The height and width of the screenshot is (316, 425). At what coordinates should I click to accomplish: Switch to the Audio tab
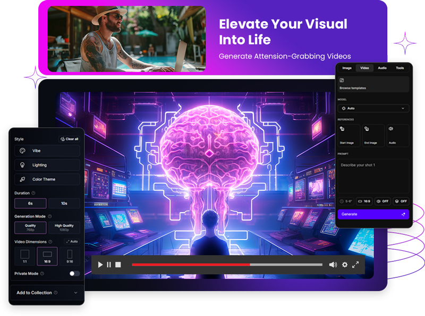pos(382,68)
